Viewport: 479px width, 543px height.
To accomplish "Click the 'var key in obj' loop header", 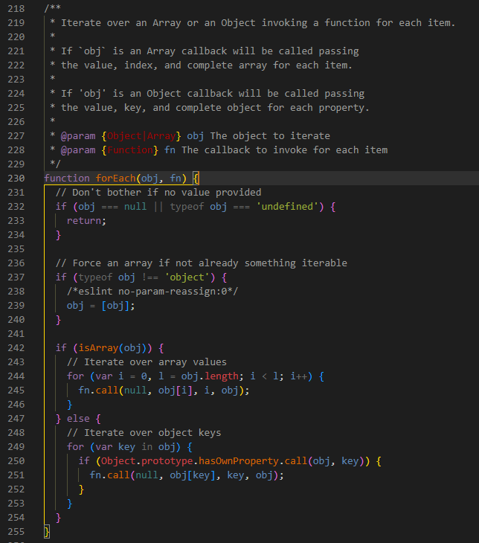I will (135, 446).
